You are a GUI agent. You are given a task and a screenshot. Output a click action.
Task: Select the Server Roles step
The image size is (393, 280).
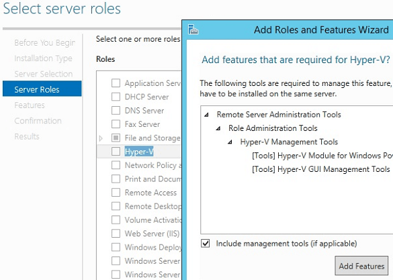(42, 89)
